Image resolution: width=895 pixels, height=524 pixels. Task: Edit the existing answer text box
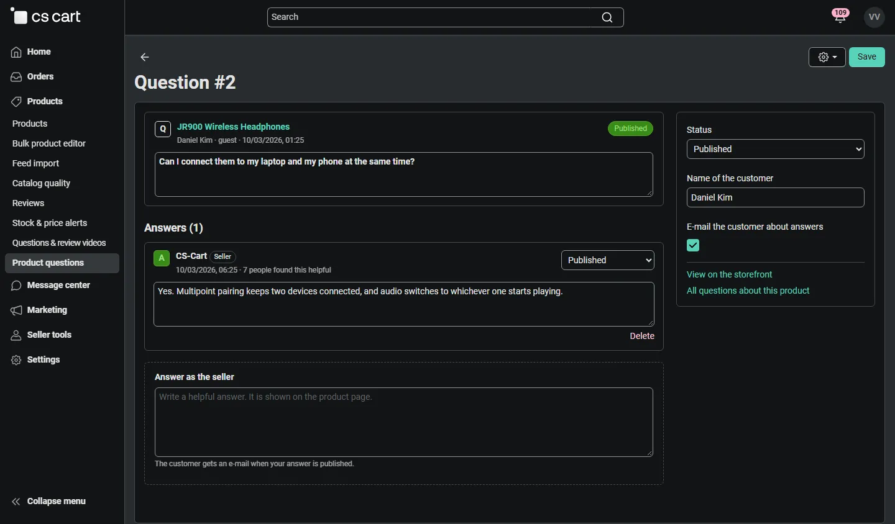pyautogui.click(x=404, y=304)
